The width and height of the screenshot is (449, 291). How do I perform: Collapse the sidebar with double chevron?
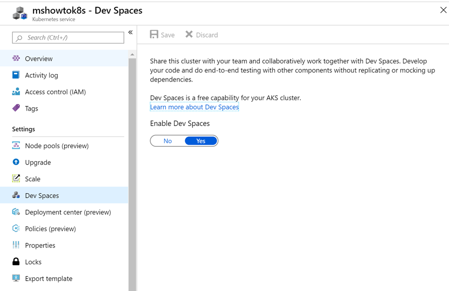(130, 33)
